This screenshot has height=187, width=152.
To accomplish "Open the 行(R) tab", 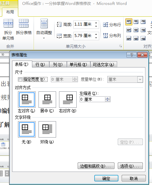I will click(x=40, y=65).
